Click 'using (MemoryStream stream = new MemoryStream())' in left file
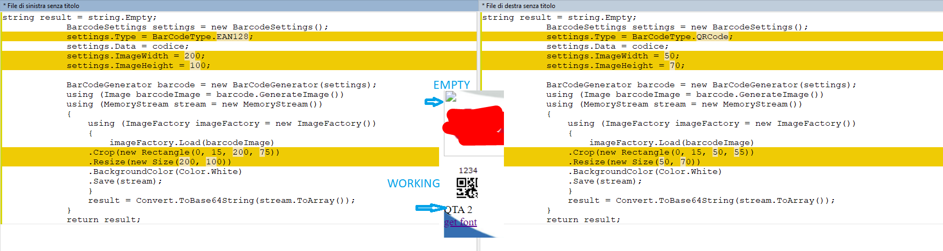This screenshot has height=251, width=943. (x=195, y=104)
